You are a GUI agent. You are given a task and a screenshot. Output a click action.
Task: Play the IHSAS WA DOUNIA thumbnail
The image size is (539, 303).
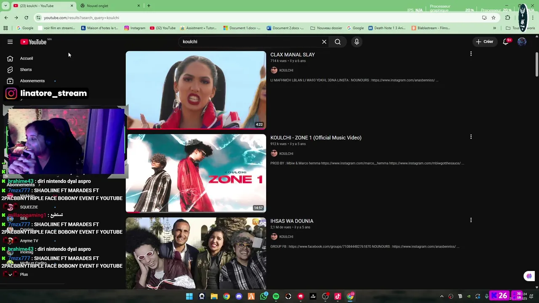(196, 253)
